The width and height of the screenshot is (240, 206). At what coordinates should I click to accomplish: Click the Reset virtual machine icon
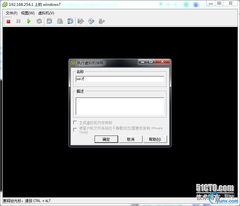39,21
